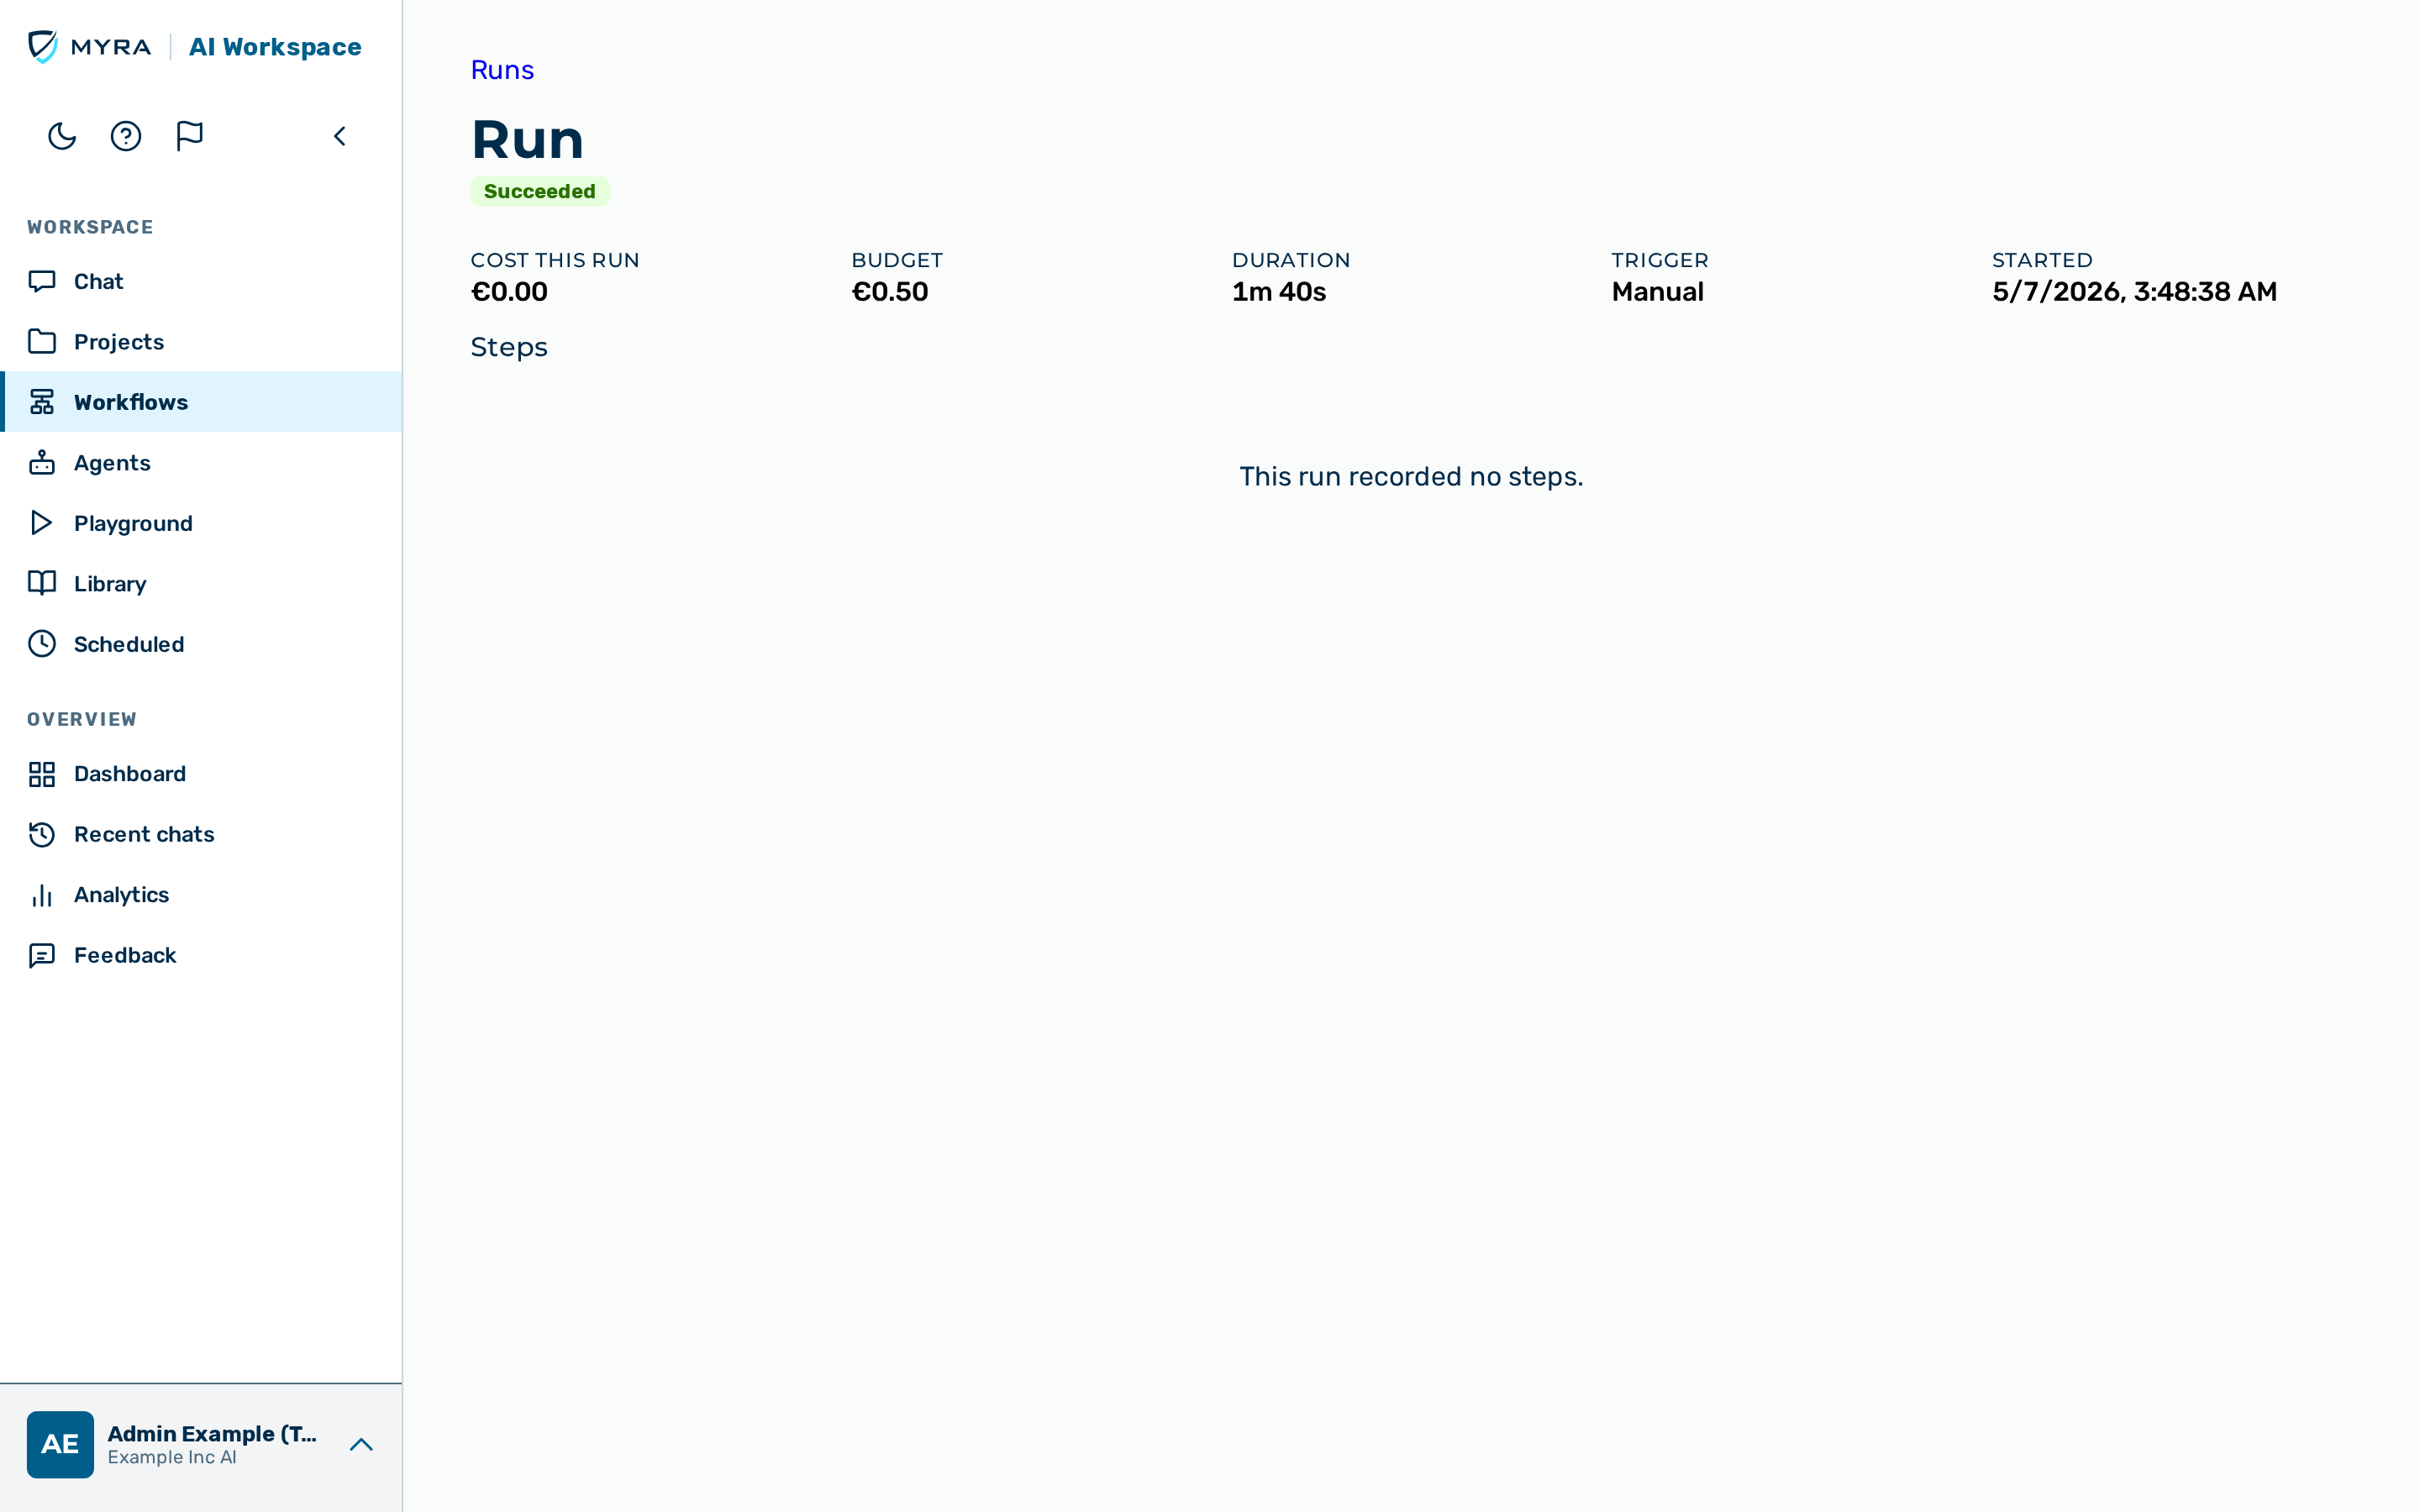This screenshot has height=1512, width=2420.
Task: Click the Myra shield logo
Action: tap(43, 46)
